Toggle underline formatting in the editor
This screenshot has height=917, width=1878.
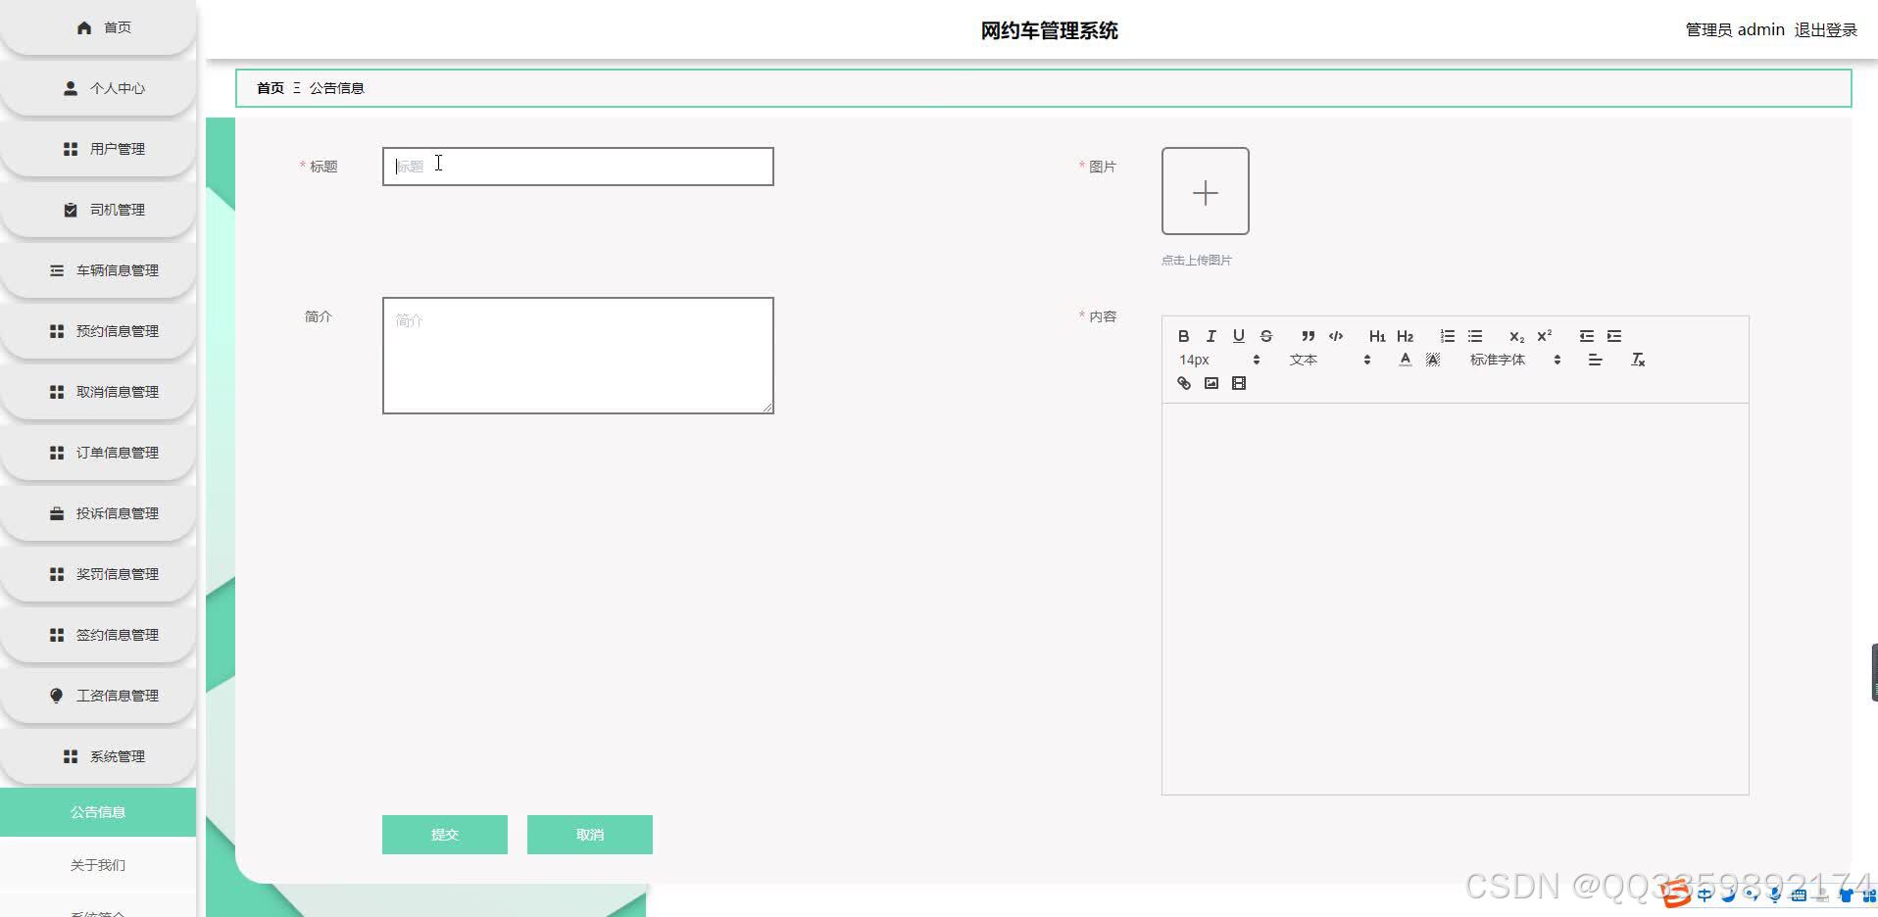coord(1238,336)
